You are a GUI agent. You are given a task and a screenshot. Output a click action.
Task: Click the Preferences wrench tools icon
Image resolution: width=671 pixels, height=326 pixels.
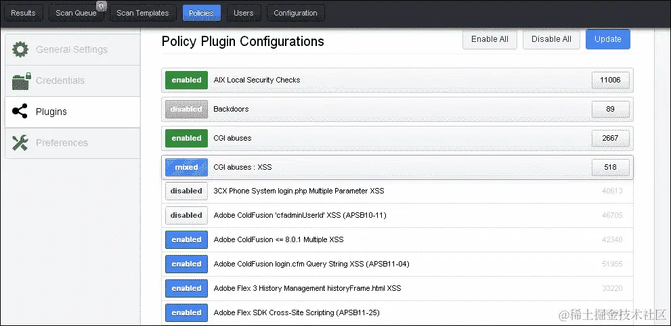[20, 143]
